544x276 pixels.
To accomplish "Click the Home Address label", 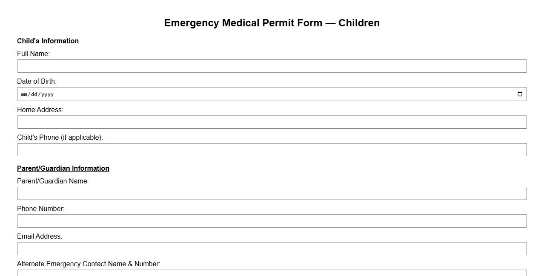I will [40, 110].
